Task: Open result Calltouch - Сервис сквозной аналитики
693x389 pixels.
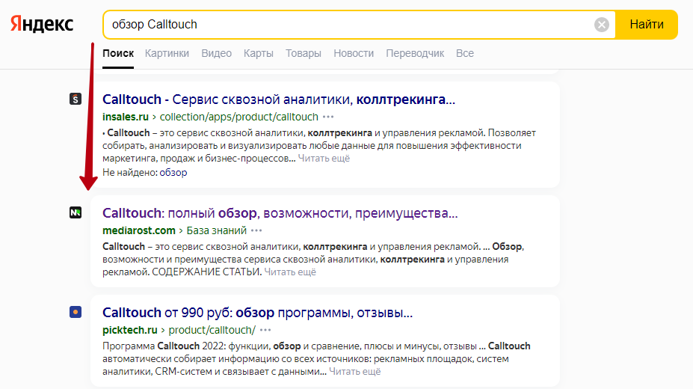Action: tap(278, 99)
